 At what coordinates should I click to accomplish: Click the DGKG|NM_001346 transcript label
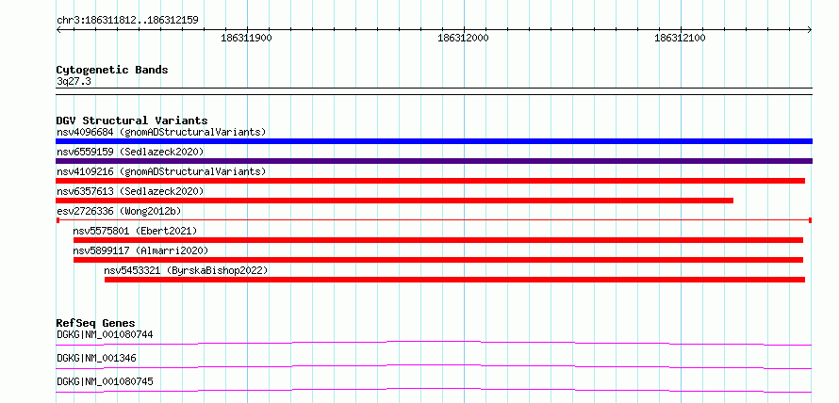tap(96, 359)
